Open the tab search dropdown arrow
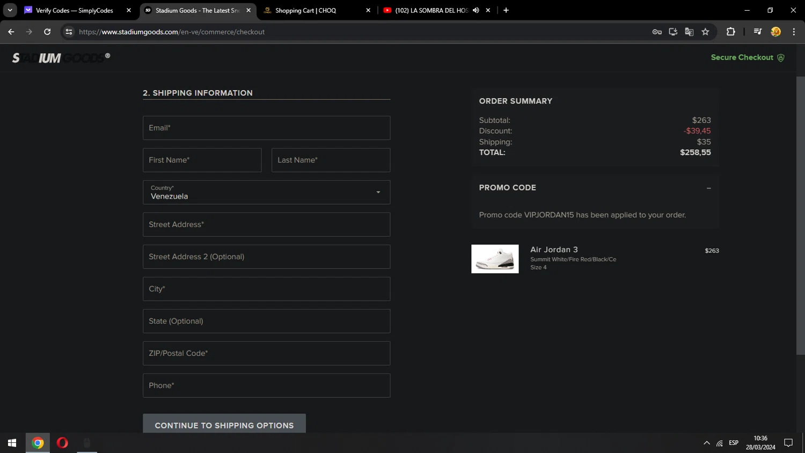Screen dimensions: 805x453 10,10
